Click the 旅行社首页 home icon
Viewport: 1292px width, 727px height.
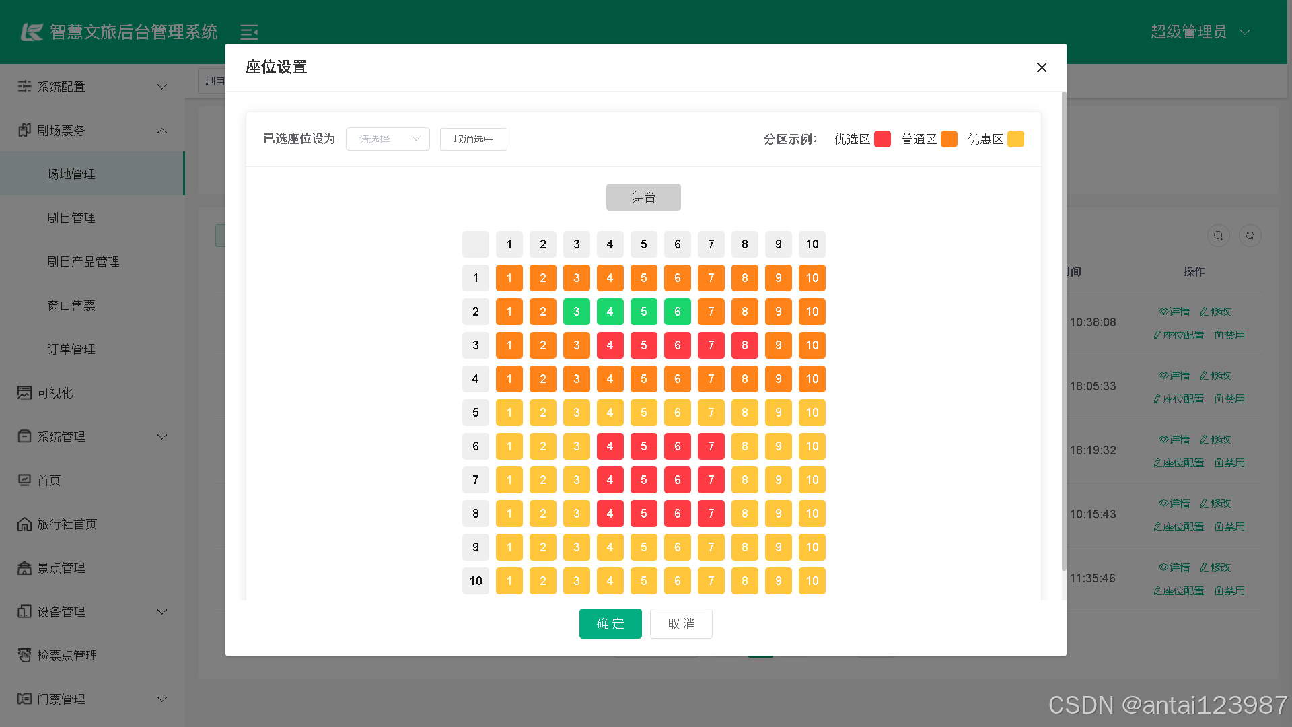coord(25,524)
